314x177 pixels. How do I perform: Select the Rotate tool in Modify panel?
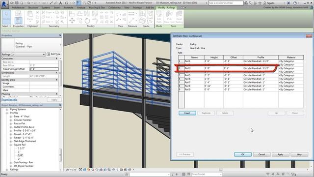coord(87,21)
